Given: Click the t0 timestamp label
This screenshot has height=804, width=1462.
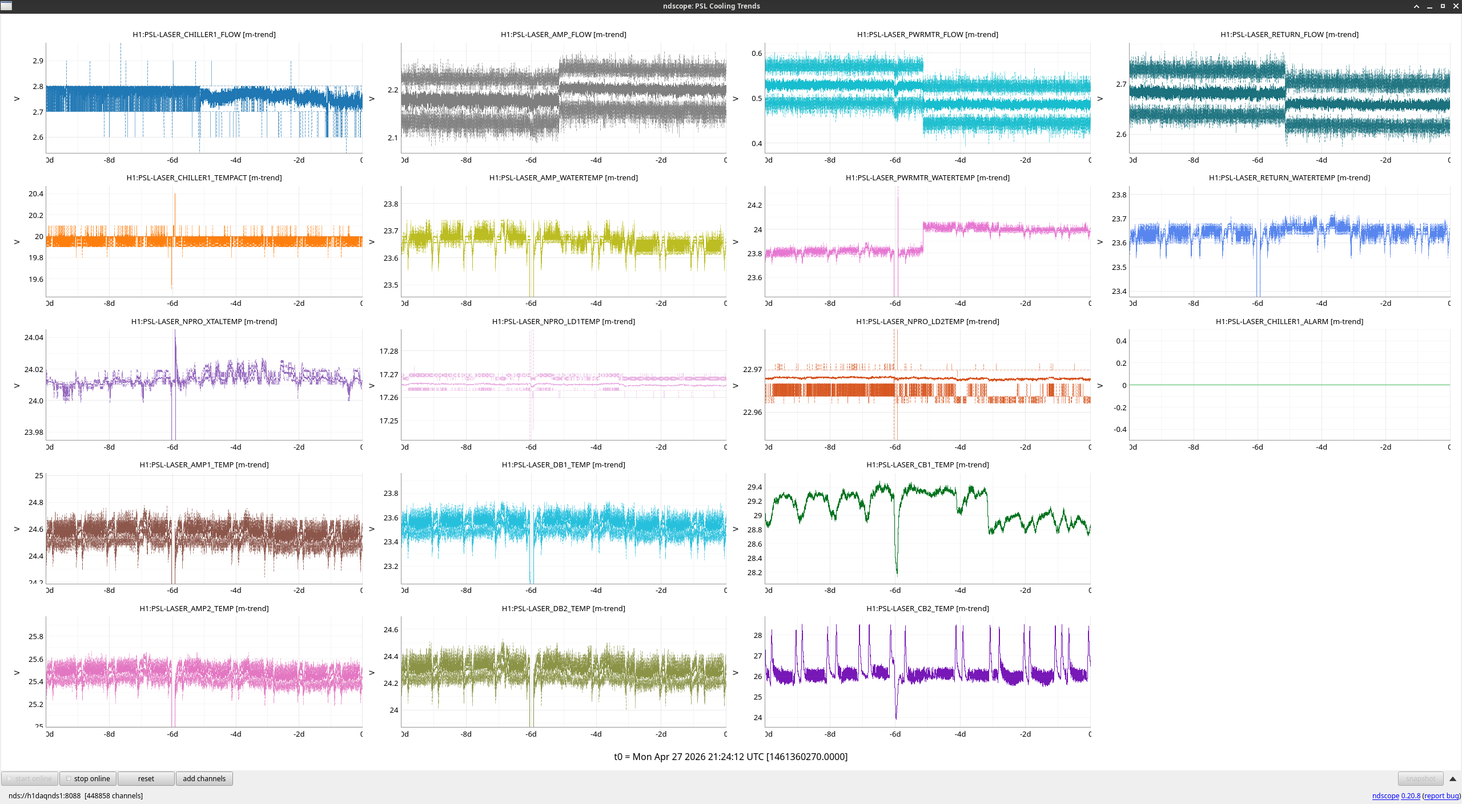Looking at the screenshot, I should coord(730,757).
